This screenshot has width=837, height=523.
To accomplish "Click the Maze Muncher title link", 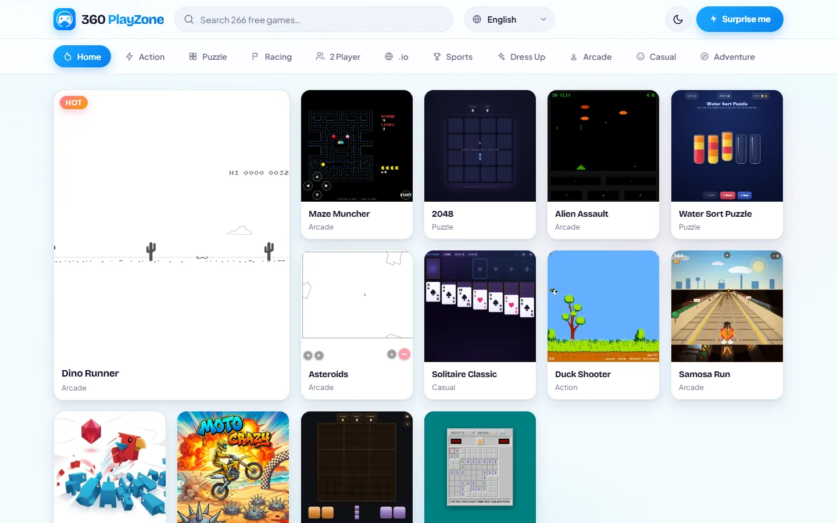I will point(339,214).
